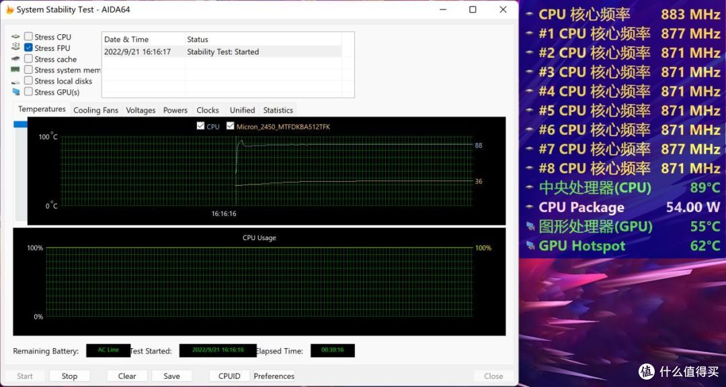The width and height of the screenshot is (726, 387).
Task: Enable the Stress GPU(s) checkbox
Action: click(28, 92)
